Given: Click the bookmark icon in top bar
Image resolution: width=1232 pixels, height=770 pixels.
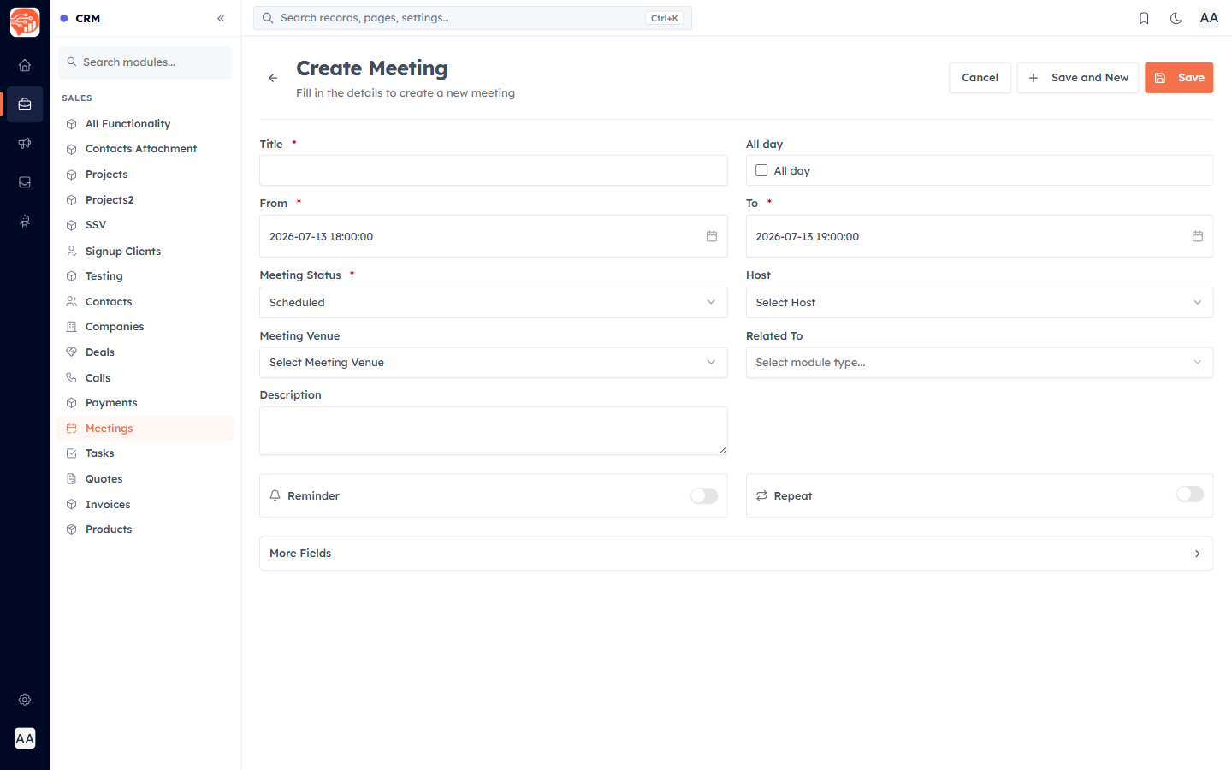Looking at the screenshot, I should 1144,18.
